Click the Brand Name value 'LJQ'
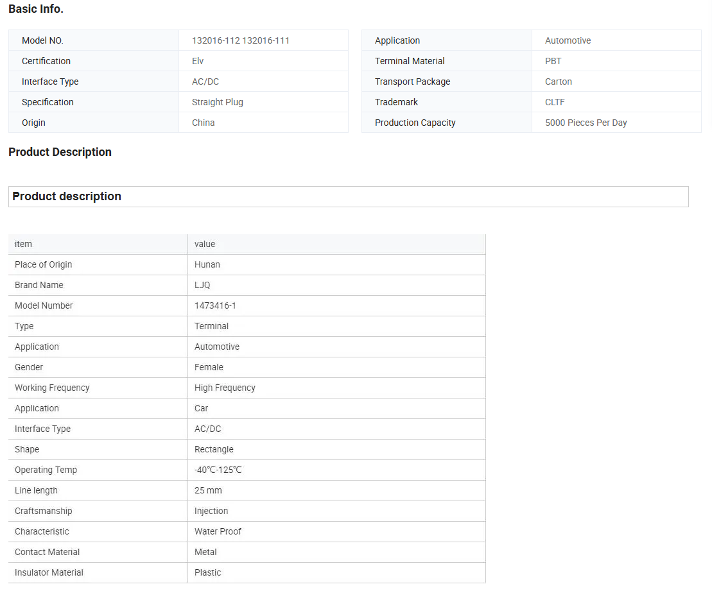 (202, 285)
